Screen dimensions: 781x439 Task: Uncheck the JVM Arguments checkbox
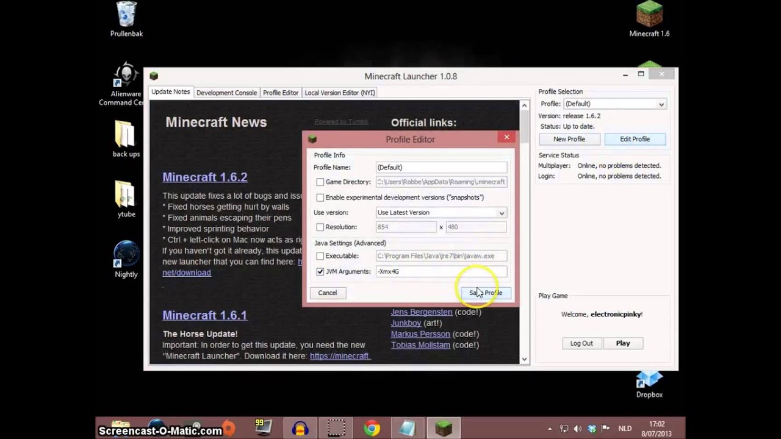pos(320,271)
